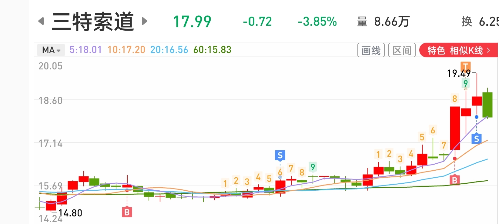Select the blue S marker above the orange 6
Screen dimensions: 499x224
click(x=280, y=155)
